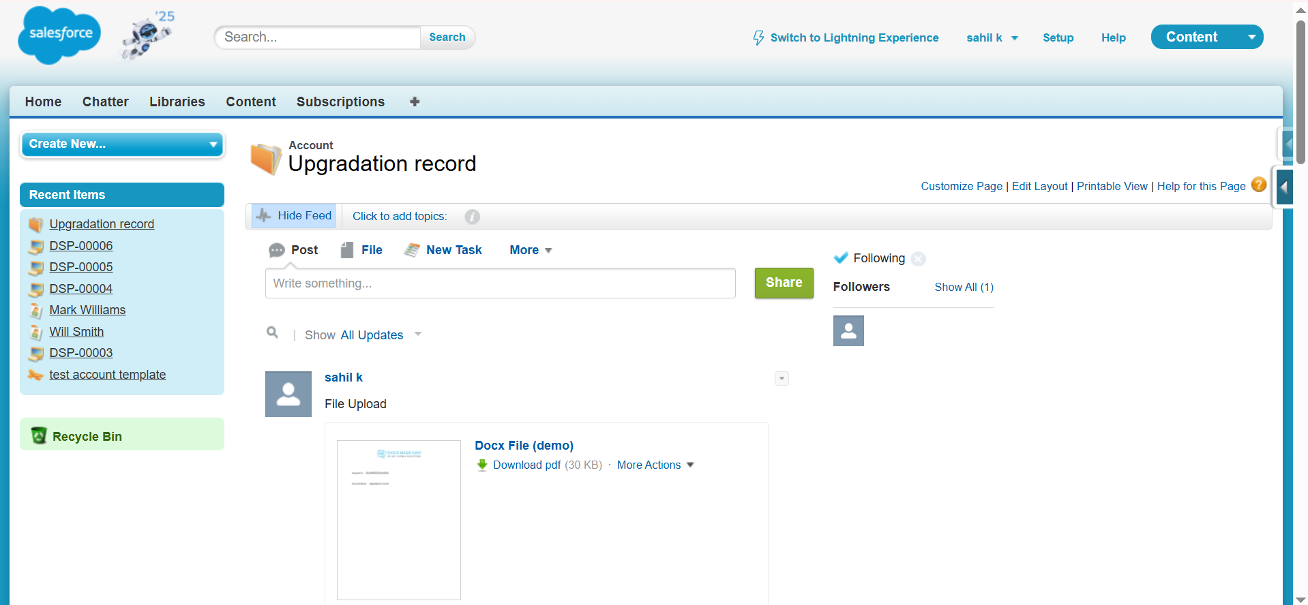Screen dimensions: 1308x605
Task: Open the Docx File (demo) title link
Action: pyautogui.click(x=524, y=446)
